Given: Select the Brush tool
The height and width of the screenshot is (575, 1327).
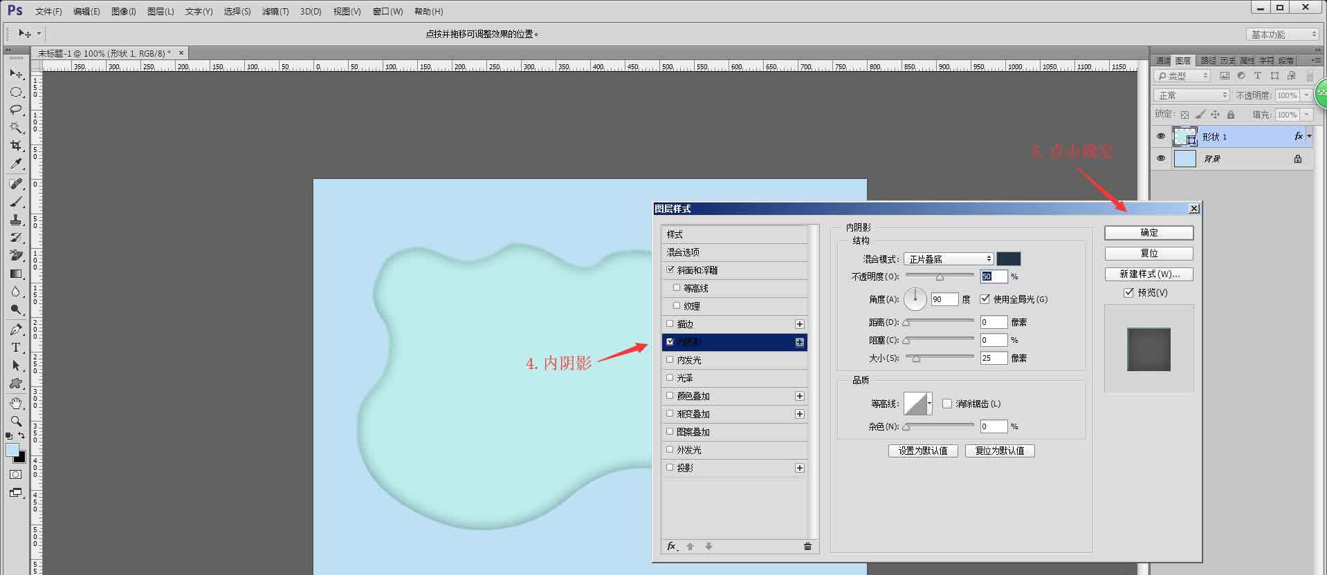Looking at the screenshot, I should (x=16, y=202).
